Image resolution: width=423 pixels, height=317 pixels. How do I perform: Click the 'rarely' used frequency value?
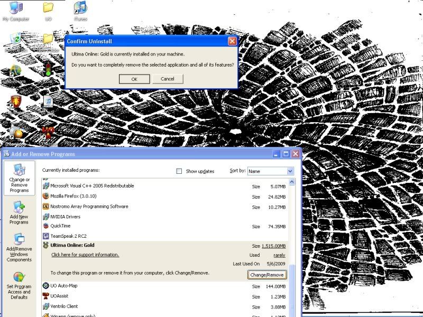click(x=279, y=255)
